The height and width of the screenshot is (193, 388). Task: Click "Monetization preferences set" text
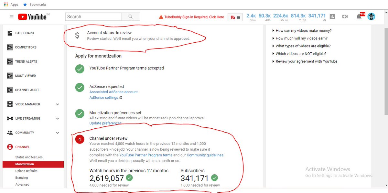tap(115, 113)
